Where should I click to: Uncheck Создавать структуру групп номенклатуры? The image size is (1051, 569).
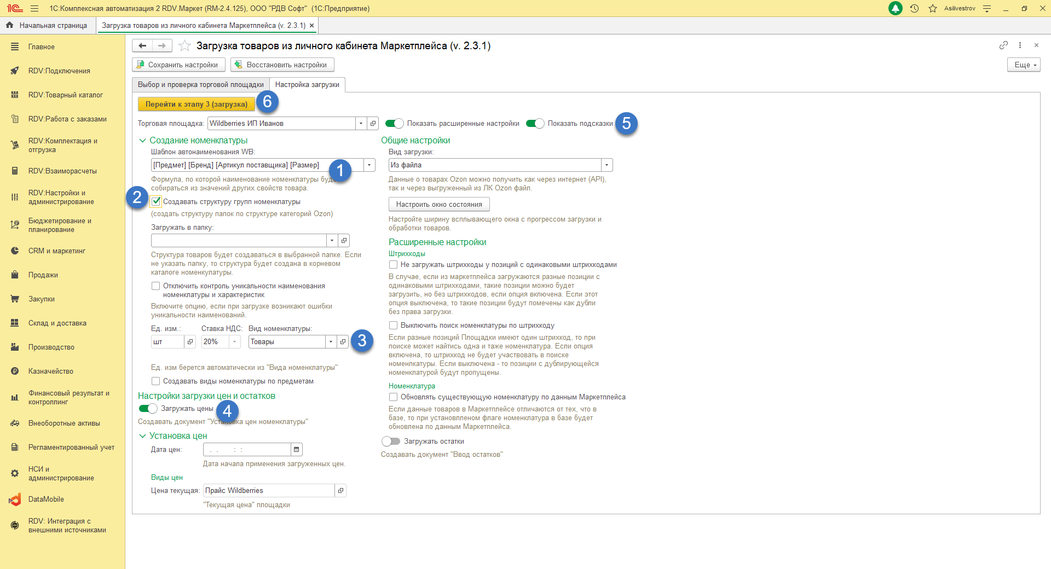pos(156,201)
